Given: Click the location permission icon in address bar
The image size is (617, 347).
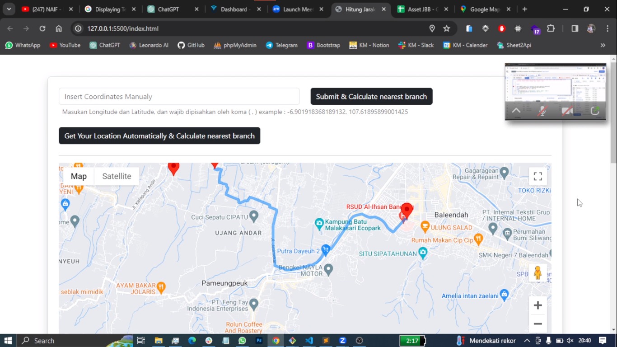Looking at the screenshot, I should click(x=432, y=28).
